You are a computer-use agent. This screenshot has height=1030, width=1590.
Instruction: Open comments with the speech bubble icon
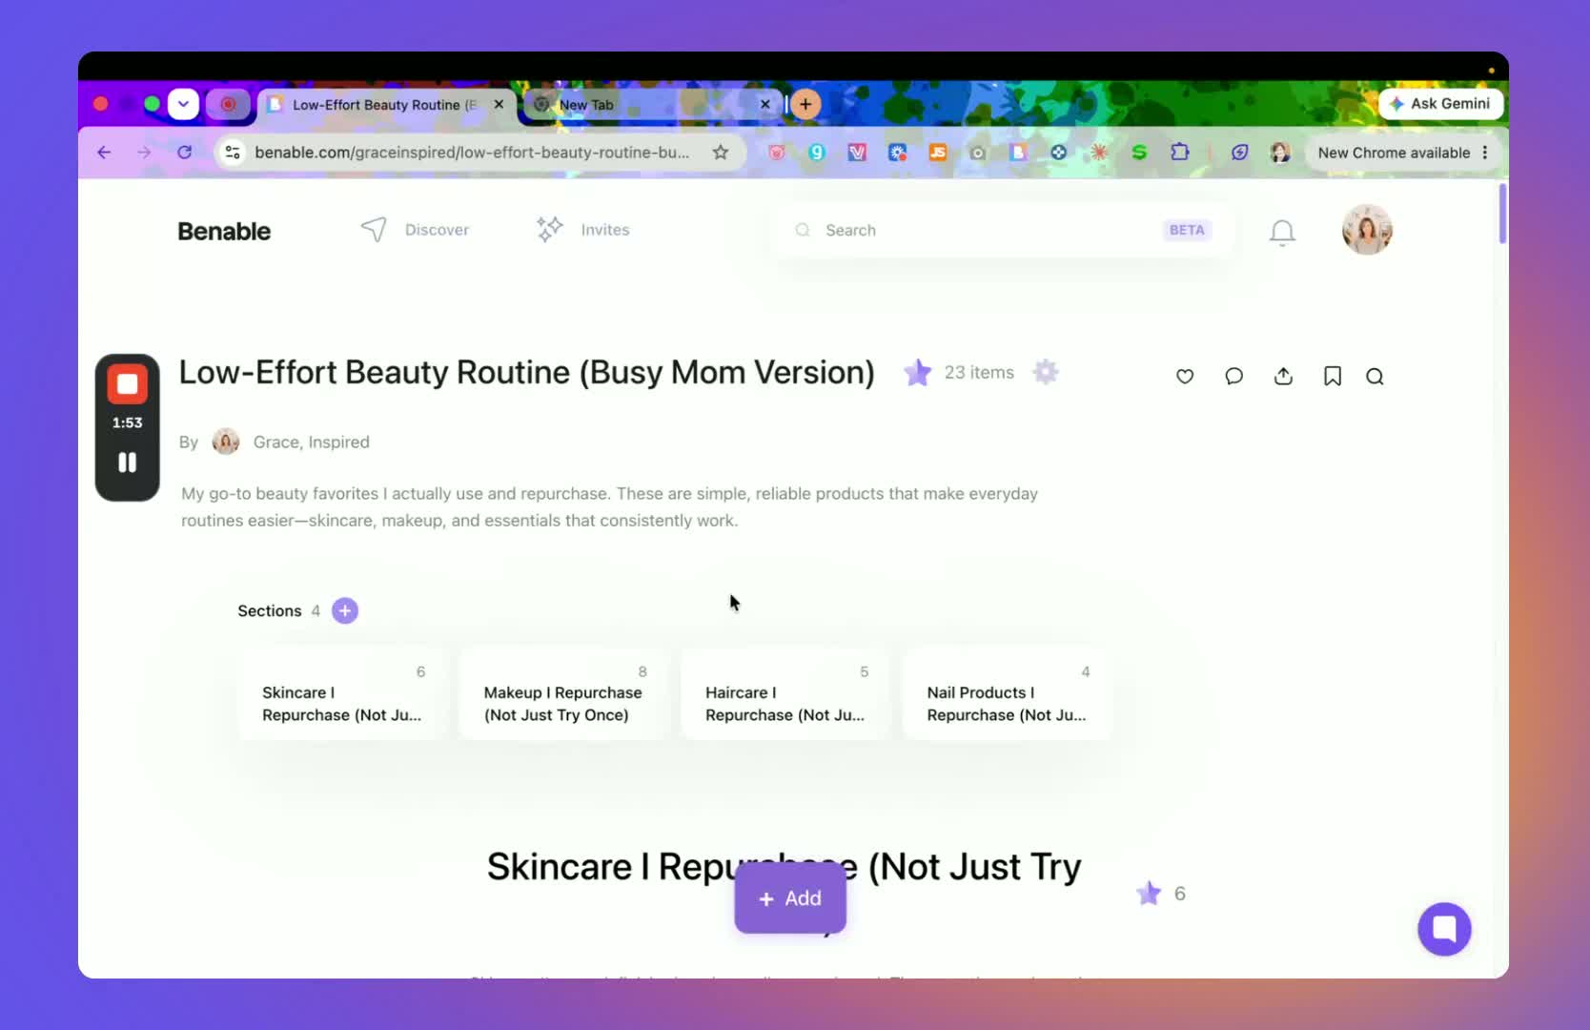pos(1233,377)
